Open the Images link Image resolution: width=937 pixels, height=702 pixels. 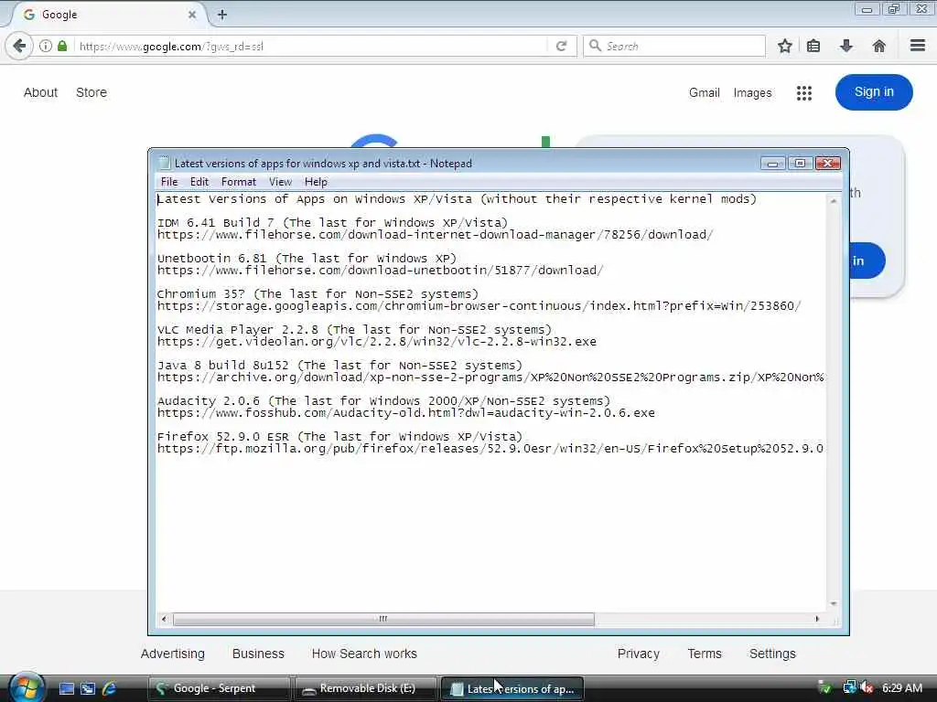752,92
